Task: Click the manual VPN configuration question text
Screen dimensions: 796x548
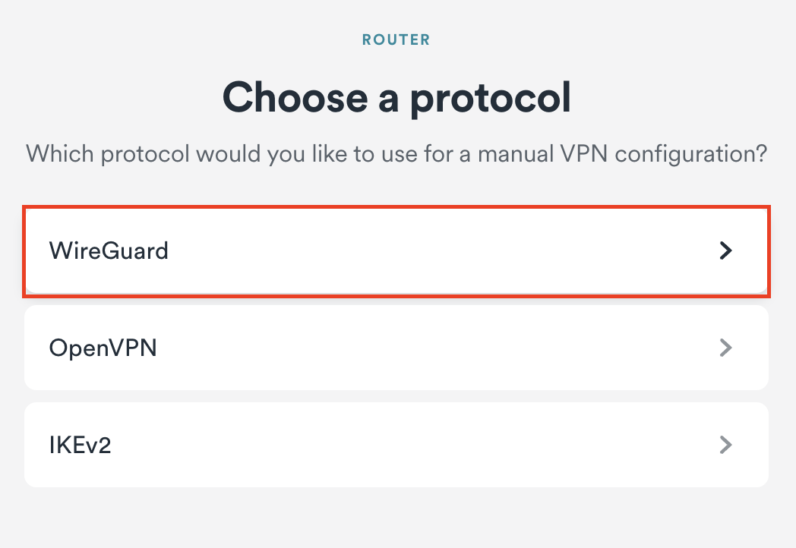Action: coord(396,154)
